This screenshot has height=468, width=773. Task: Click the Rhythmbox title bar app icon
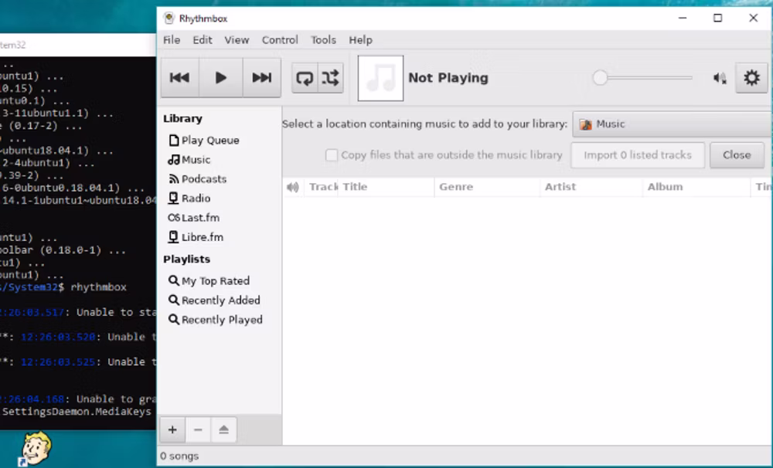(169, 19)
